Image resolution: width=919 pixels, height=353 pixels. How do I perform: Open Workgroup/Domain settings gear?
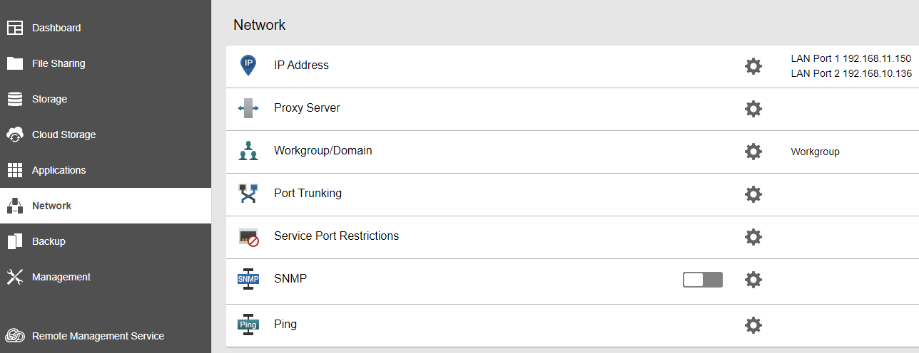click(x=753, y=152)
